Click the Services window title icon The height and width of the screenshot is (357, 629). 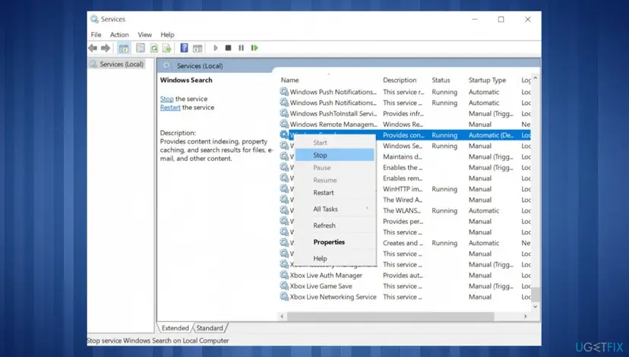click(94, 19)
